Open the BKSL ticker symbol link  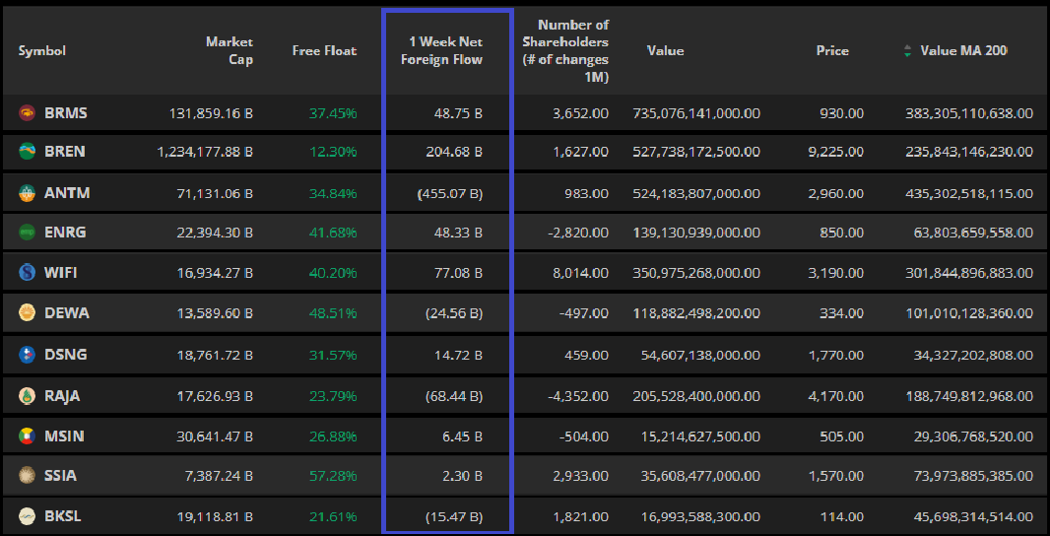point(65,514)
